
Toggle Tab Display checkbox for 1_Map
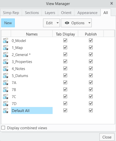(x=65, y=47)
